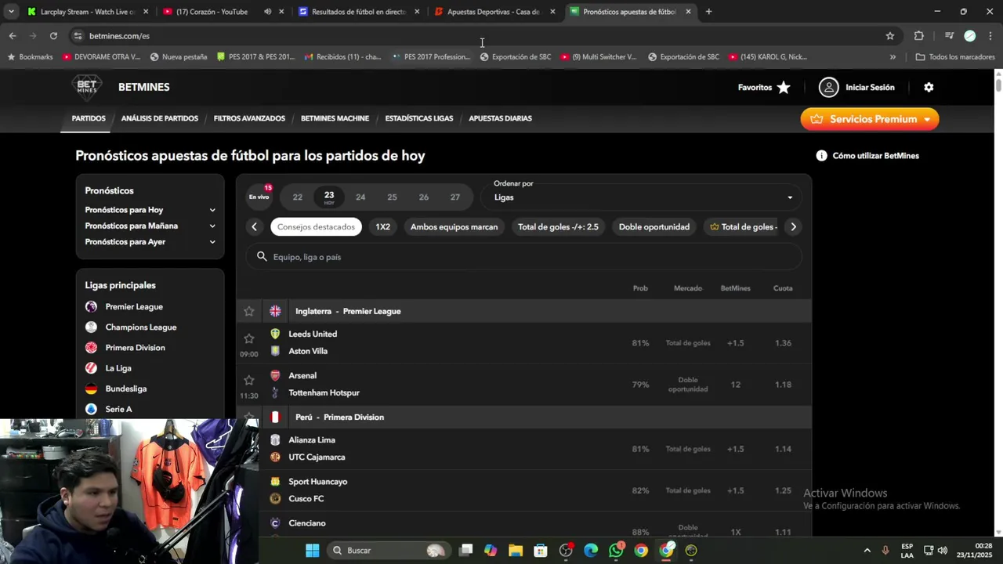This screenshot has height=564, width=1003.
Task: Click the search magnifier icon in match search
Action: pyautogui.click(x=262, y=257)
